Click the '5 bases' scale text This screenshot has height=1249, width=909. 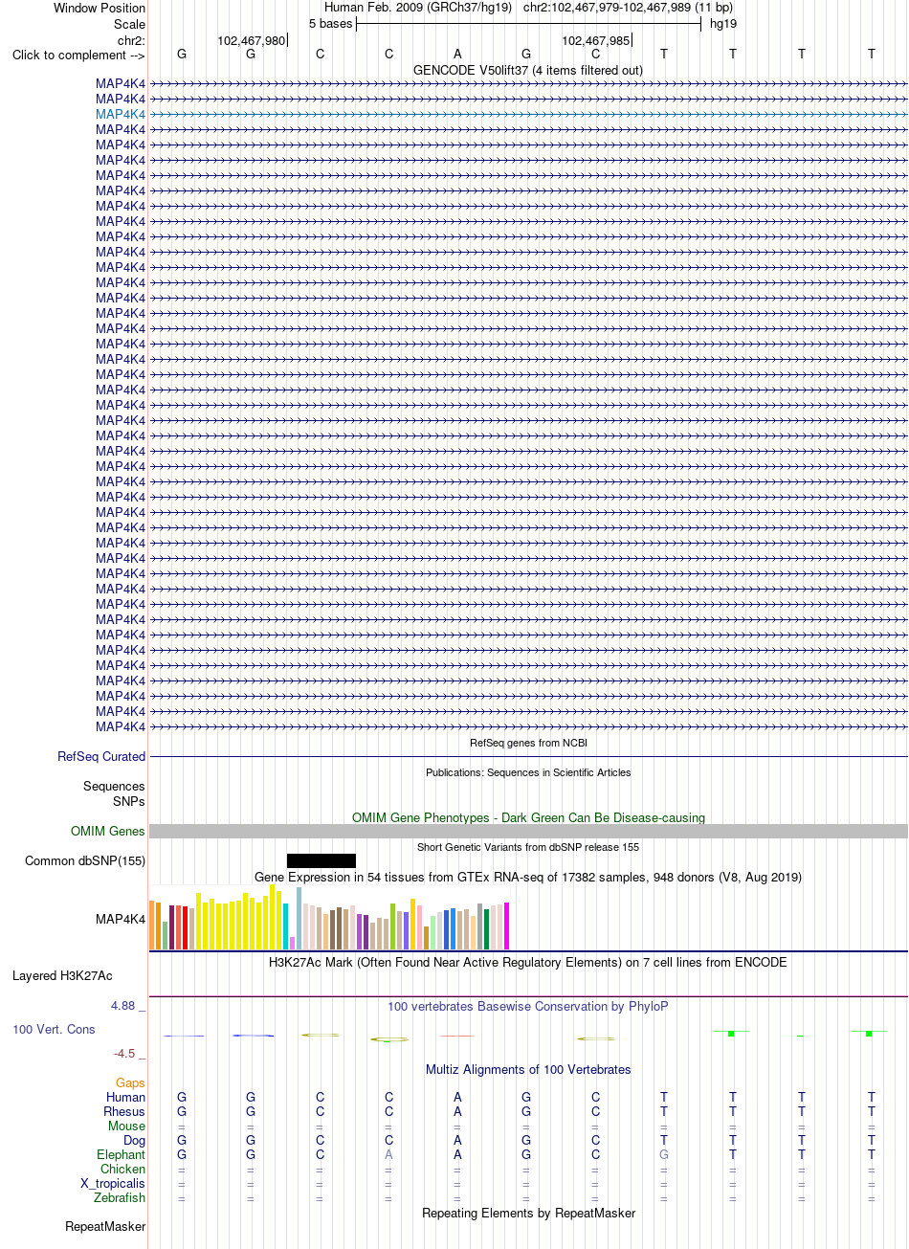point(330,23)
